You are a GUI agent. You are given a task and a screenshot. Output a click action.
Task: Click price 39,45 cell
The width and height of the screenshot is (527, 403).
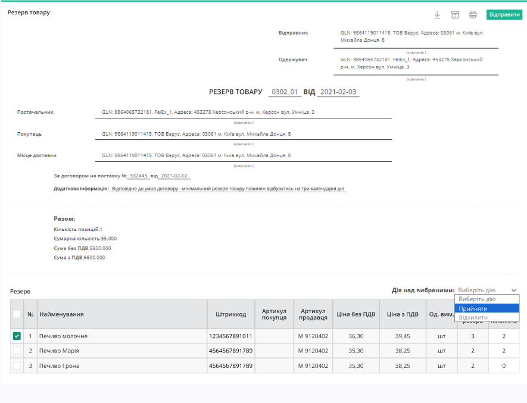point(403,336)
